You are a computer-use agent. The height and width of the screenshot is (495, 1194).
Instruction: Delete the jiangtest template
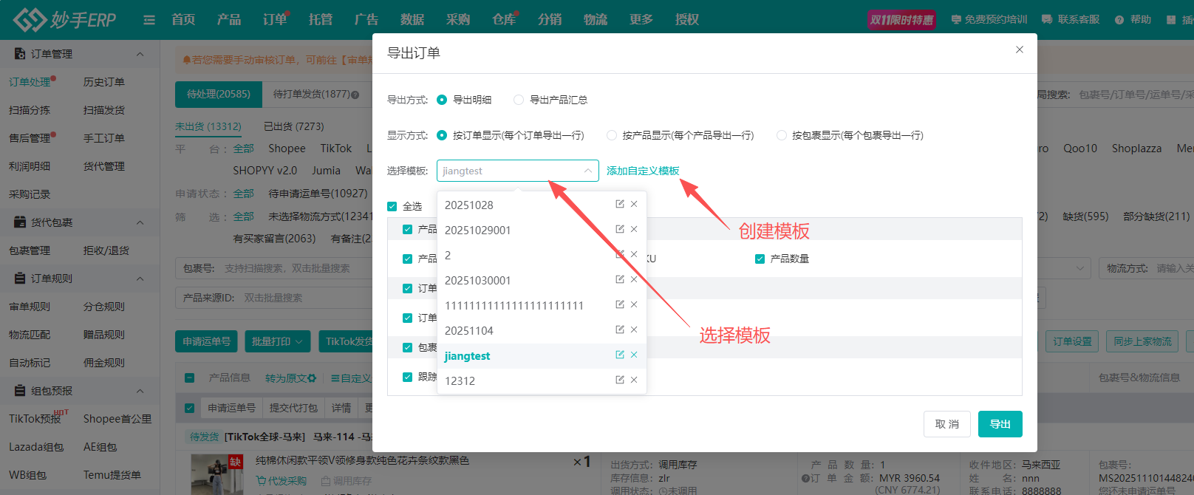pos(634,355)
